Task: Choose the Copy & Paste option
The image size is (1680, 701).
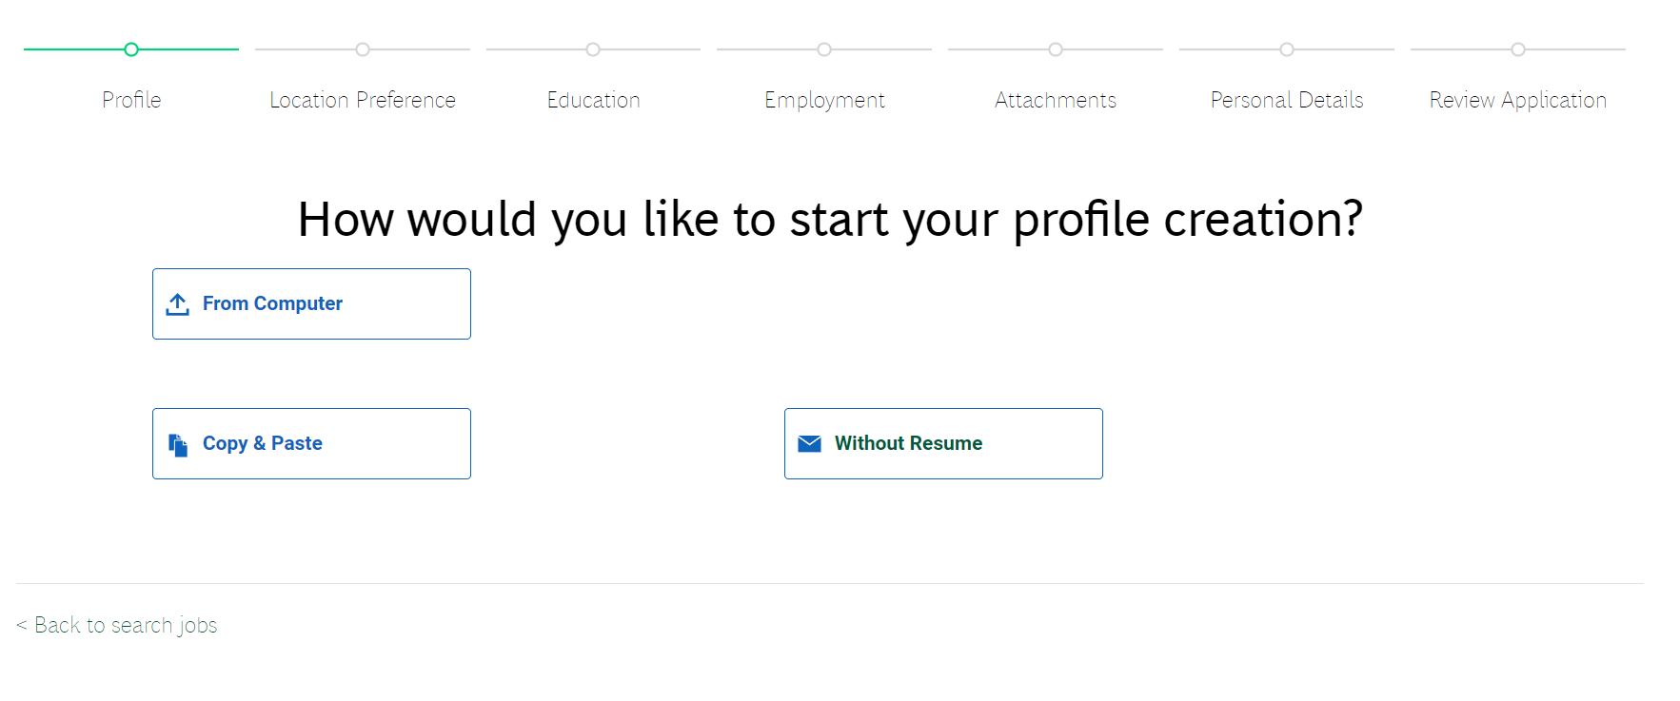Action: (x=311, y=444)
